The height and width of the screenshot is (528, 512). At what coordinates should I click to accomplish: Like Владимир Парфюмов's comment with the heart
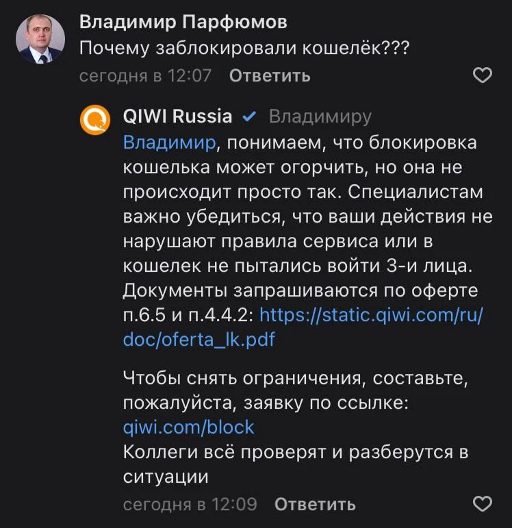[x=483, y=75]
